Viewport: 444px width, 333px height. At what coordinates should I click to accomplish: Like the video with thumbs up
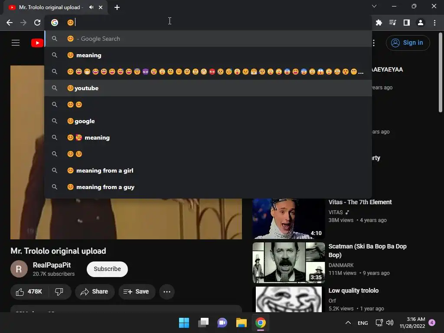tap(29, 292)
